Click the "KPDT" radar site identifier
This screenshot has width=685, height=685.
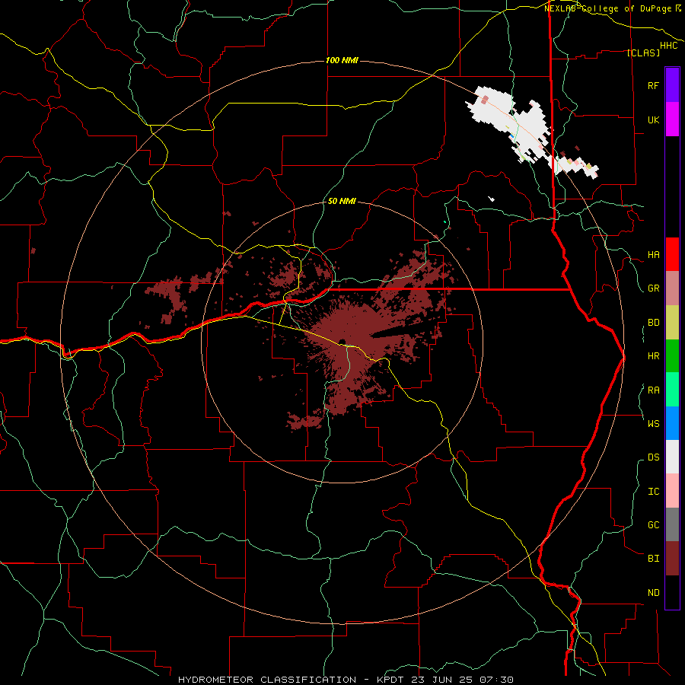[x=391, y=680]
